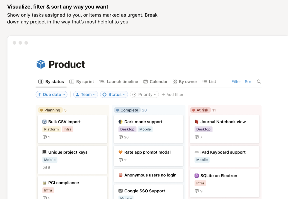Screen dimensions: 288x199
Task: Click the Infra tag on PCI compliance
Action: 48,190
